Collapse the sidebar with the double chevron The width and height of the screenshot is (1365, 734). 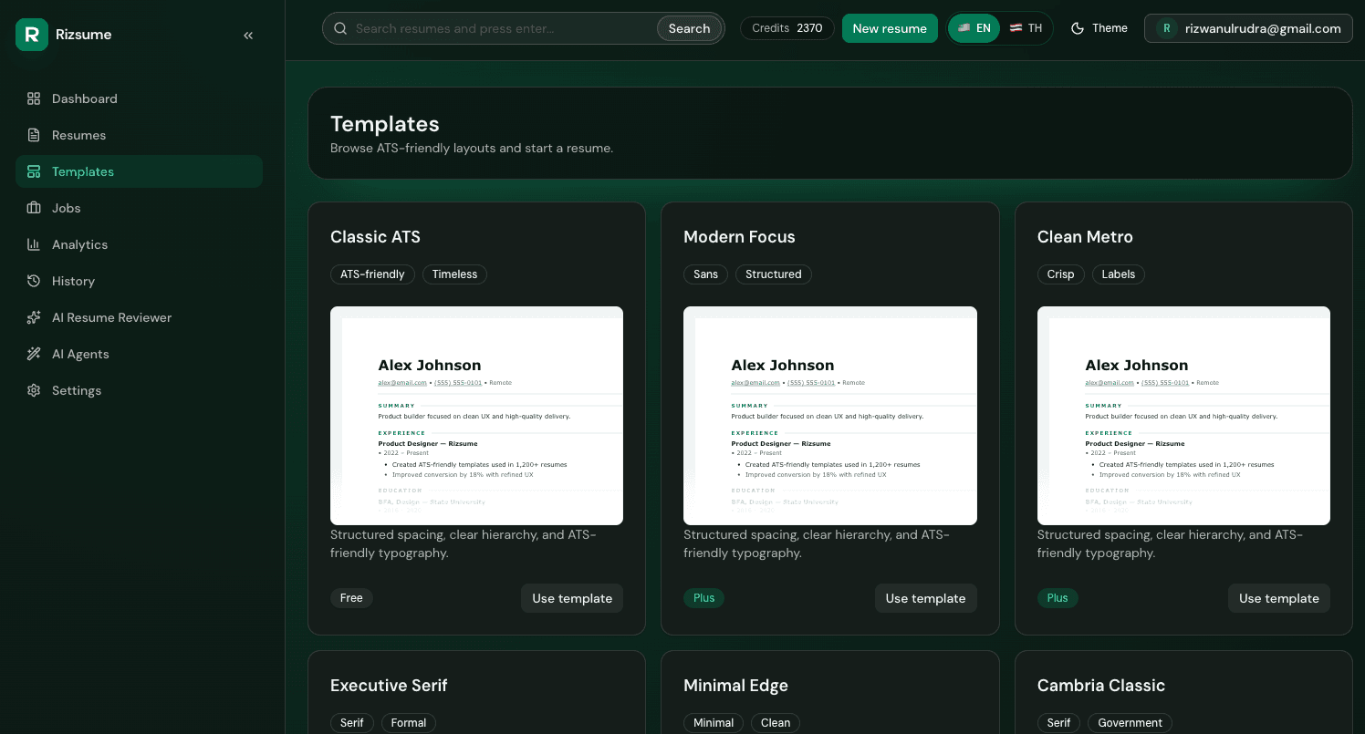tap(248, 36)
